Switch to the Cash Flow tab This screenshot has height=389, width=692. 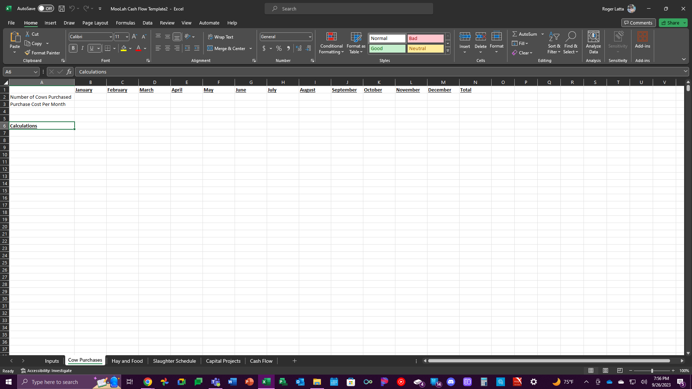[261, 361]
